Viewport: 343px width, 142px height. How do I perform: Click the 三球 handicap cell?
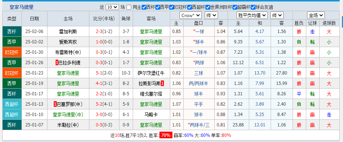[199, 73]
